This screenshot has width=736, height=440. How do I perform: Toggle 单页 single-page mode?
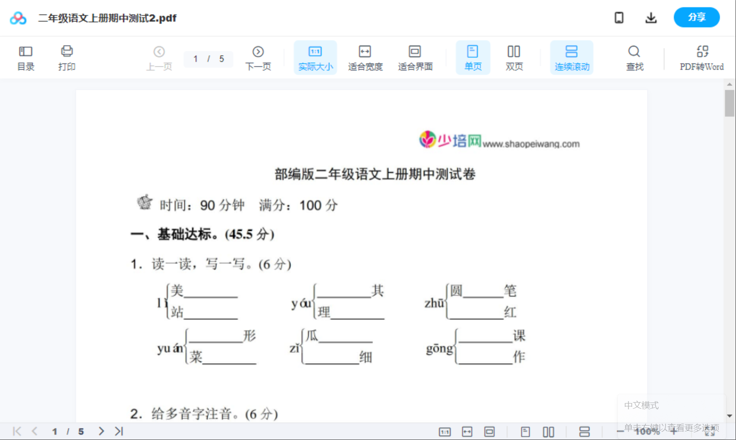tap(473, 57)
